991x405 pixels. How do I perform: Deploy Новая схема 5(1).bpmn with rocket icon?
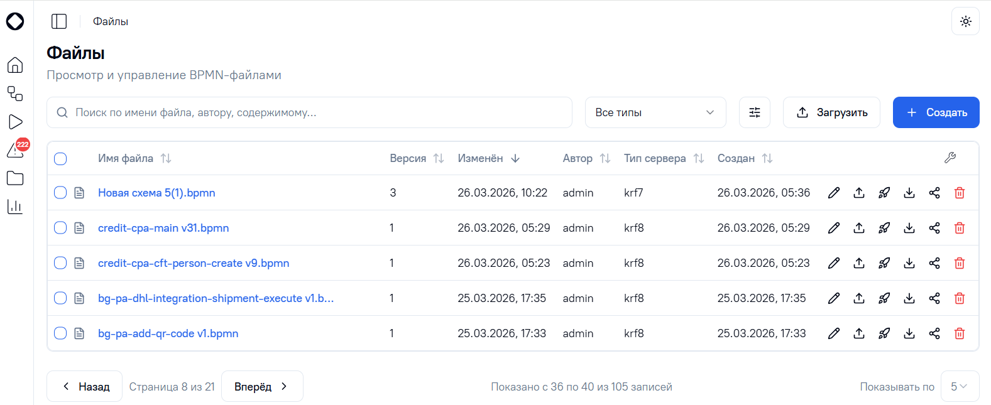pos(884,193)
